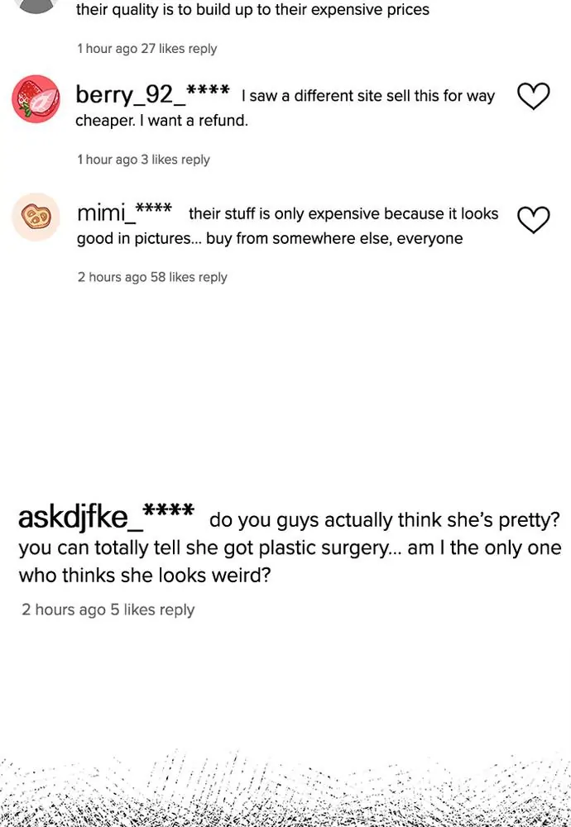Image resolution: width=571 pixels, height=827 pixels.
Task: Click mimi's pretzel cookie avatar
Action: pyautogui.click(x=36, y=218)
